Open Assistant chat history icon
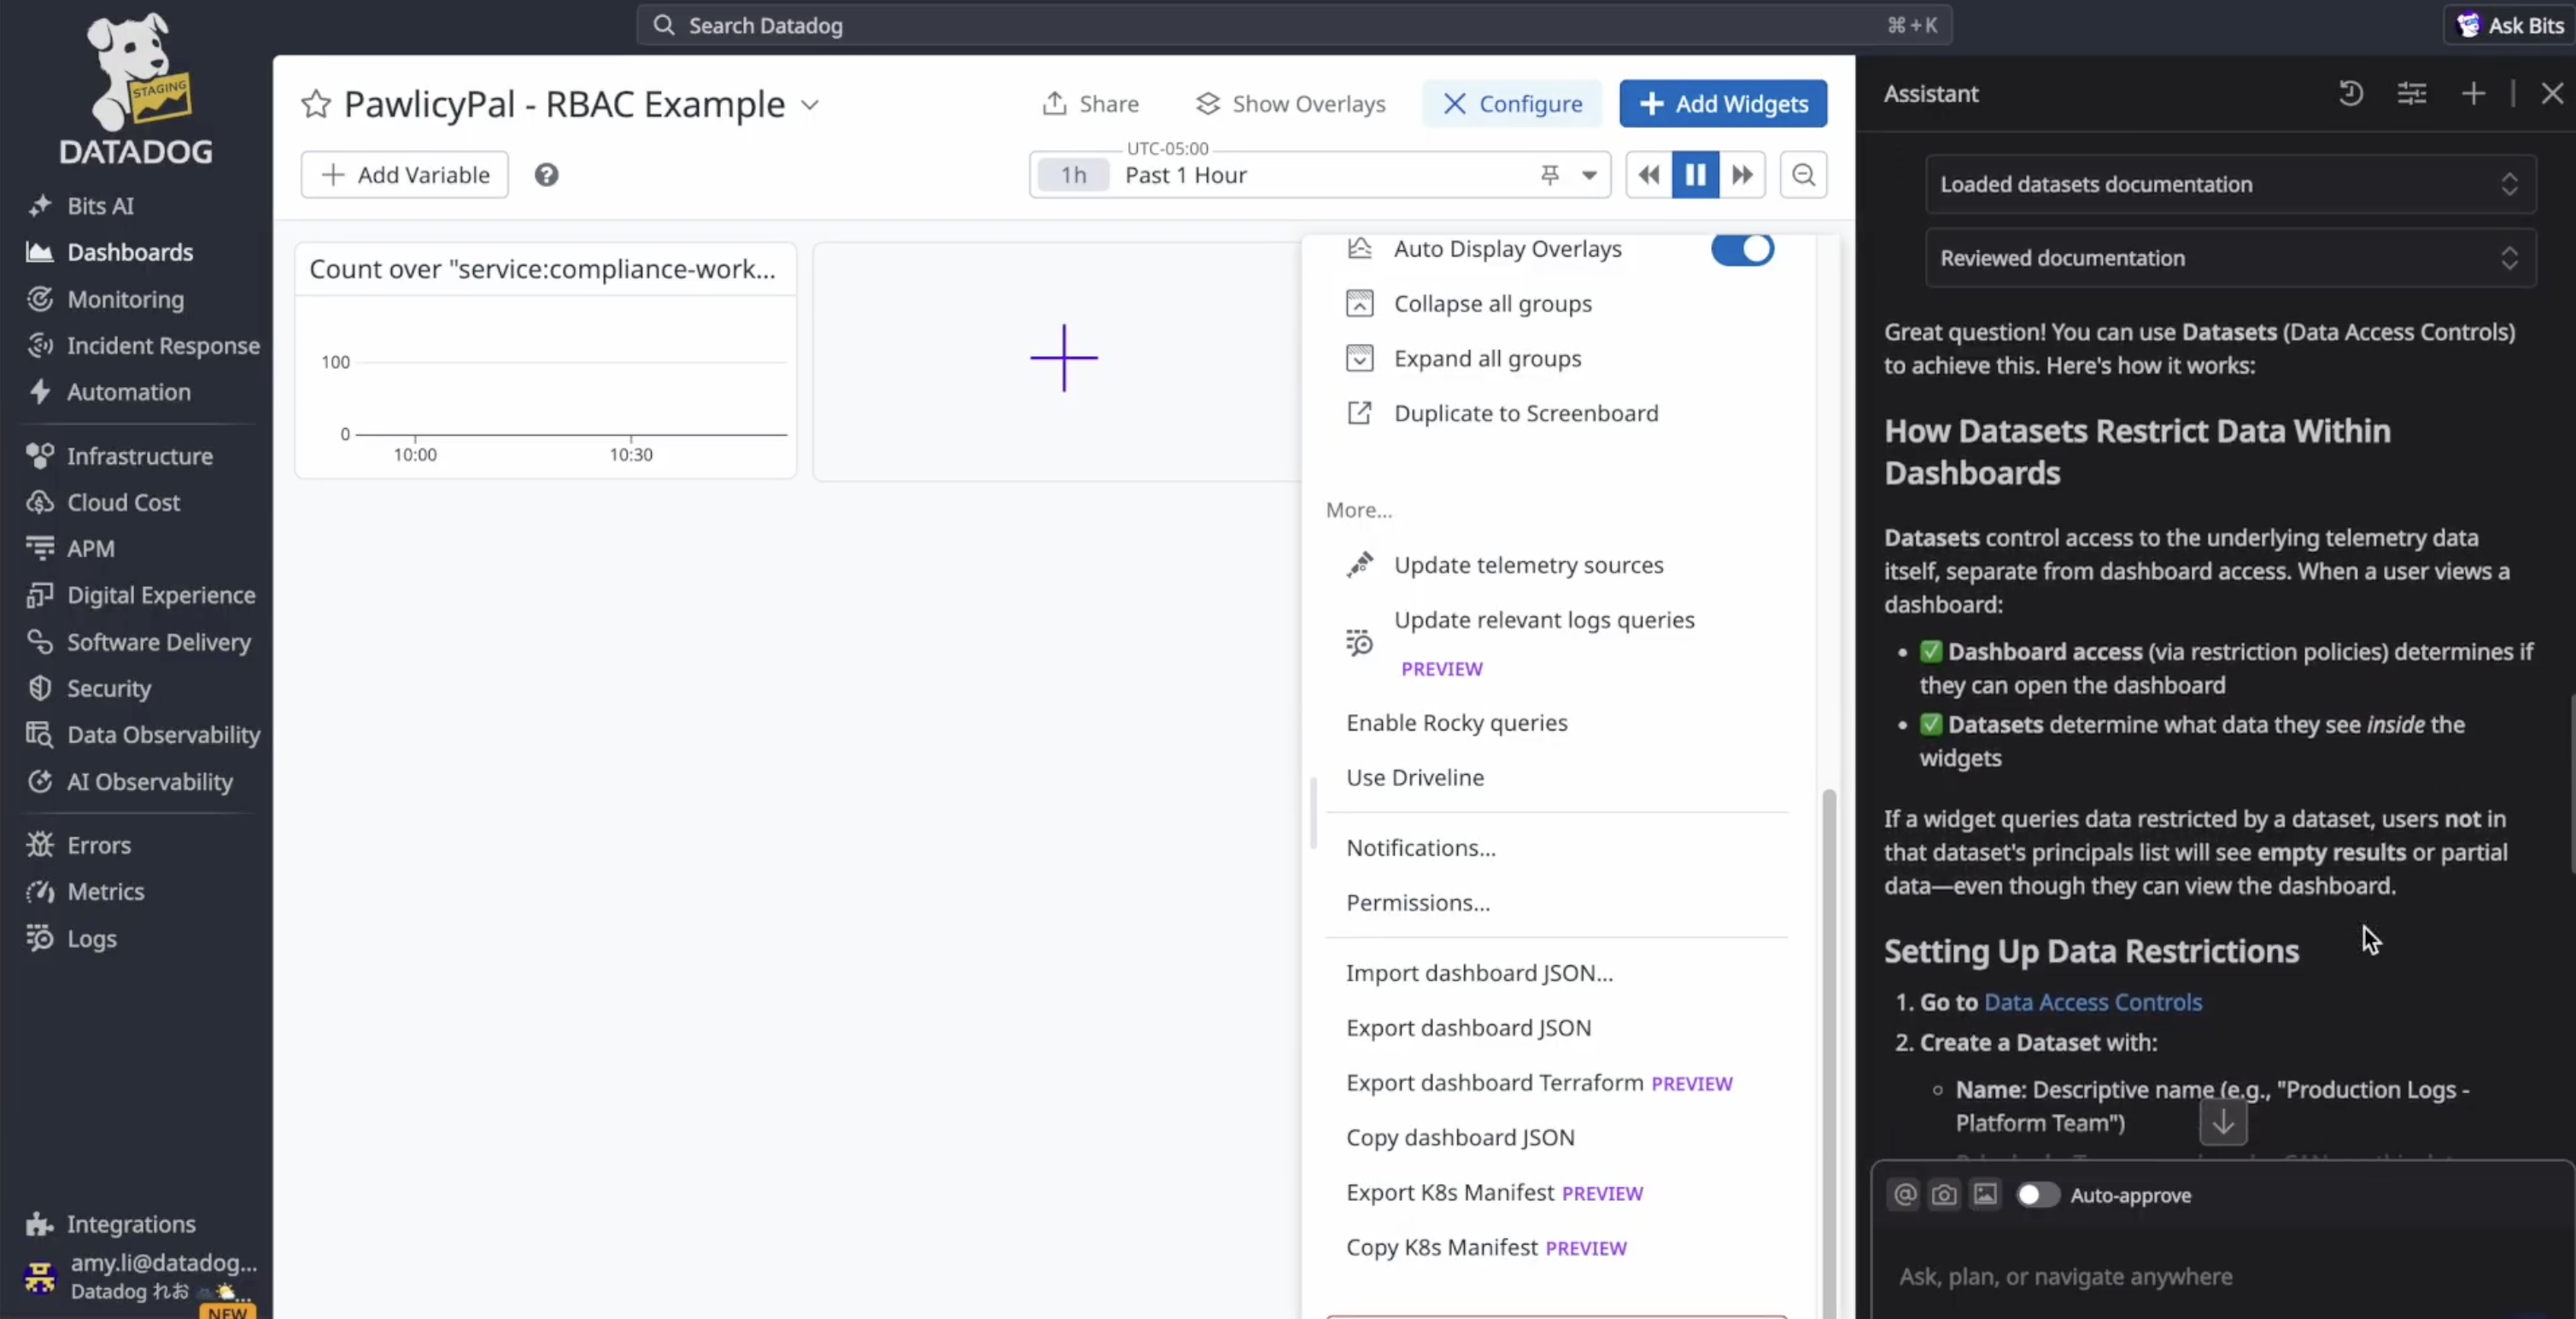 click(2351, 94)
